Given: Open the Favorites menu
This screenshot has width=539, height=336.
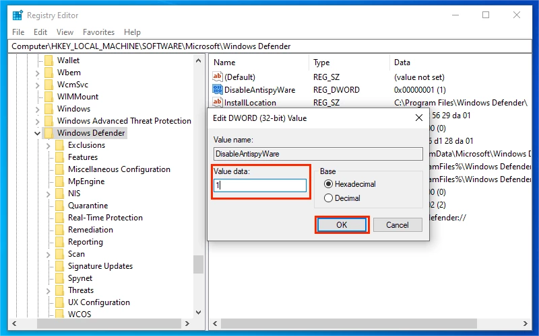Looking at the screenshot, I should coord(98,32).
